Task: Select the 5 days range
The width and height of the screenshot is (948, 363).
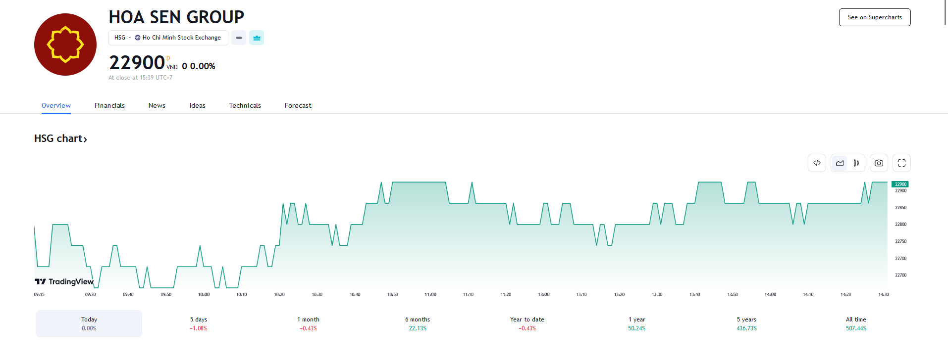Action: coord(199,323)
